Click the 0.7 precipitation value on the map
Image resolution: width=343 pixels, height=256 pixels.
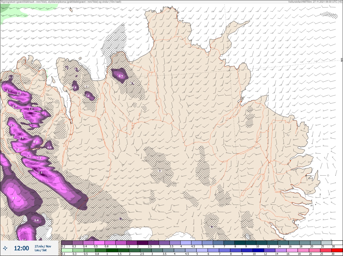(15, 198)
